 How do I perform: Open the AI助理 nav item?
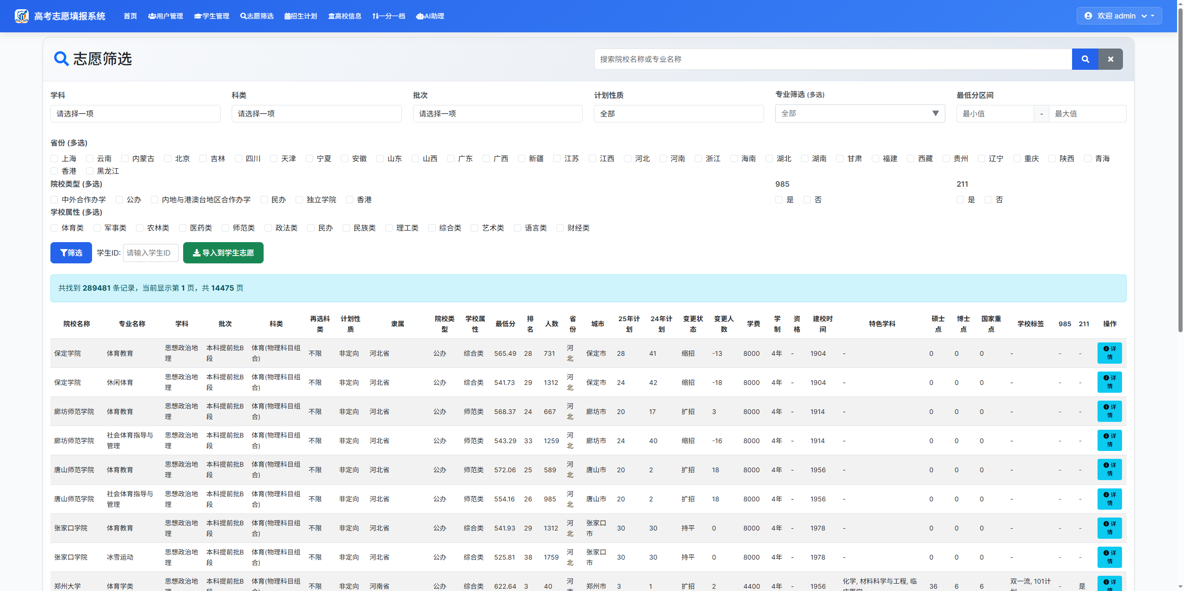[430, 16]
